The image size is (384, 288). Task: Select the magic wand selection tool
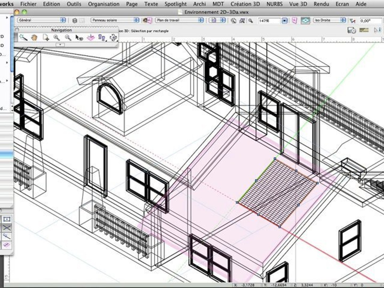tap(23, 38)
